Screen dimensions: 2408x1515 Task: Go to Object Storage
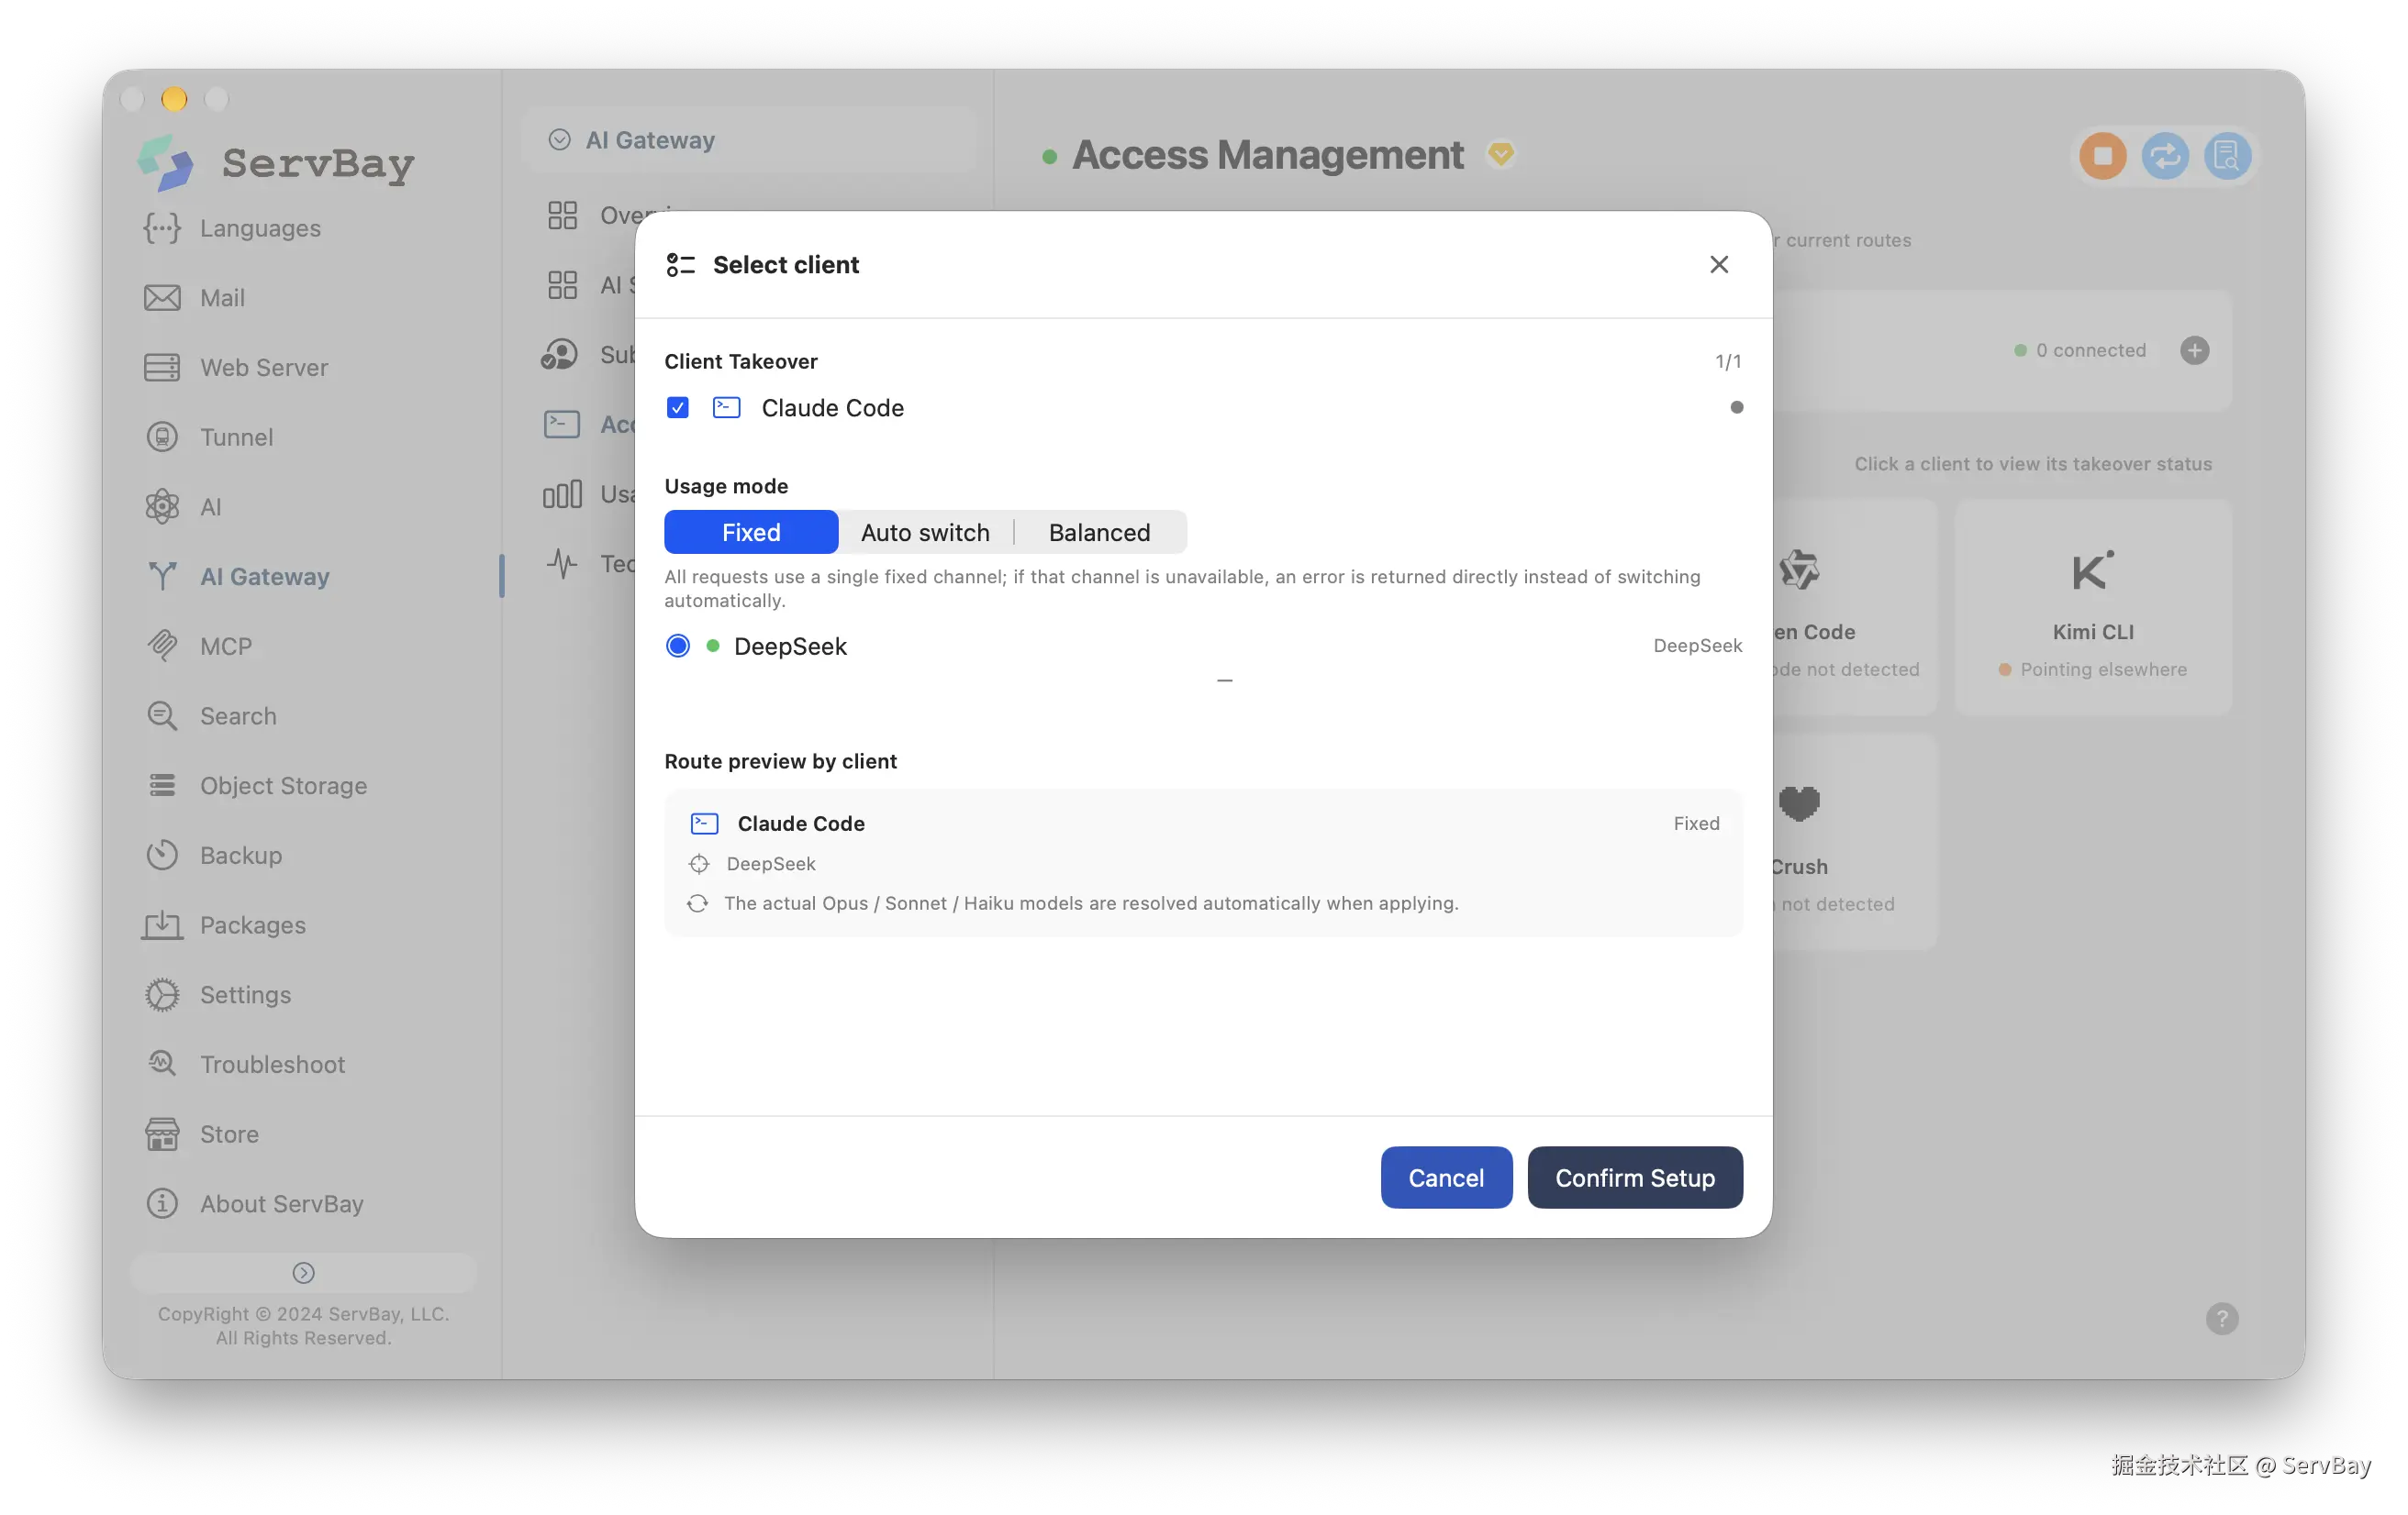click(x=256, y=786)
